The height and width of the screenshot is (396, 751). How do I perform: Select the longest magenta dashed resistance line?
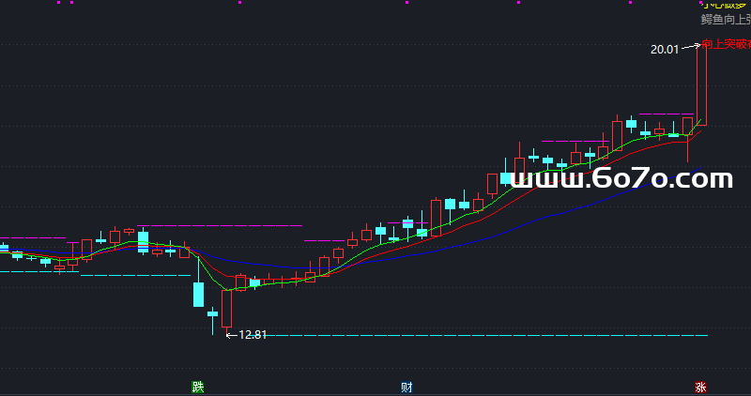coord(220,225)
